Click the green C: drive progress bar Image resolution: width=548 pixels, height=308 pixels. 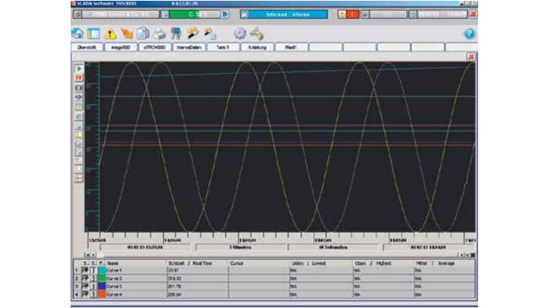pyautogui.click(x=195, y=14)
